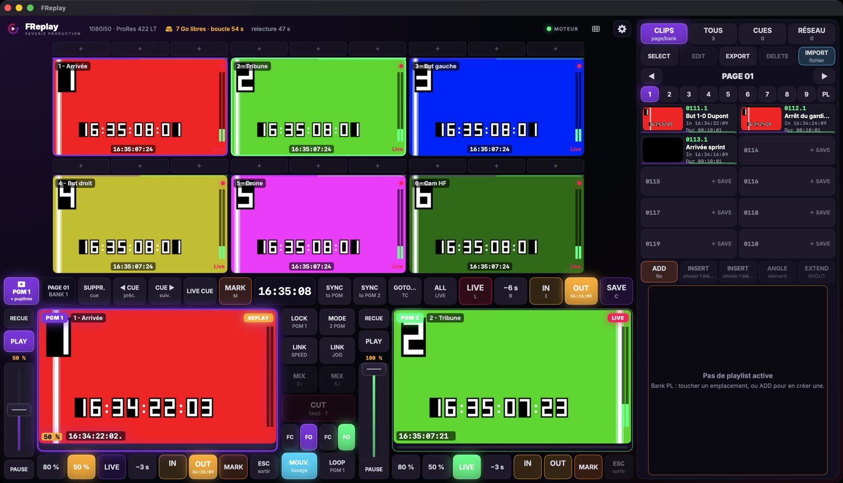Image resolution: width=843 pixels, height=483 pixels.
Task: Click PGM 1 speed slider handle
Action: tap(19, 410)
